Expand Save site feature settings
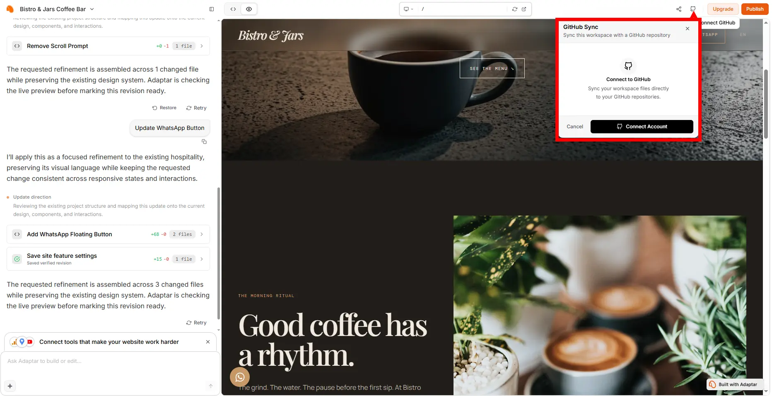The width and height of the screenshot is (772, 396). [202, 259]
